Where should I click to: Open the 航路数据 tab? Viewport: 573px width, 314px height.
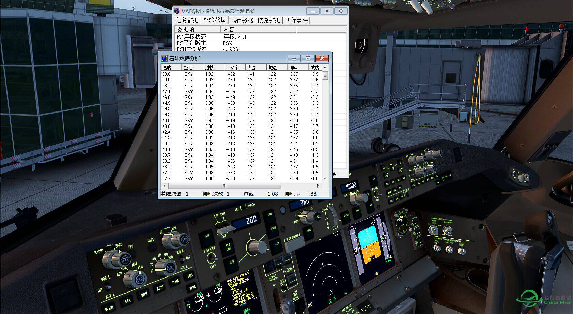pos(269,20)
